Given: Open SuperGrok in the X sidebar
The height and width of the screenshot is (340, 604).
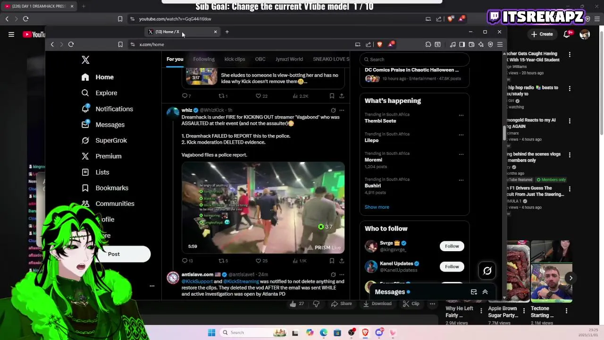Looking at the screenshot, I should (104, 140).
